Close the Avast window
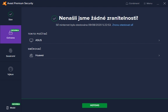The image size is (168, 112). [165, 3]
